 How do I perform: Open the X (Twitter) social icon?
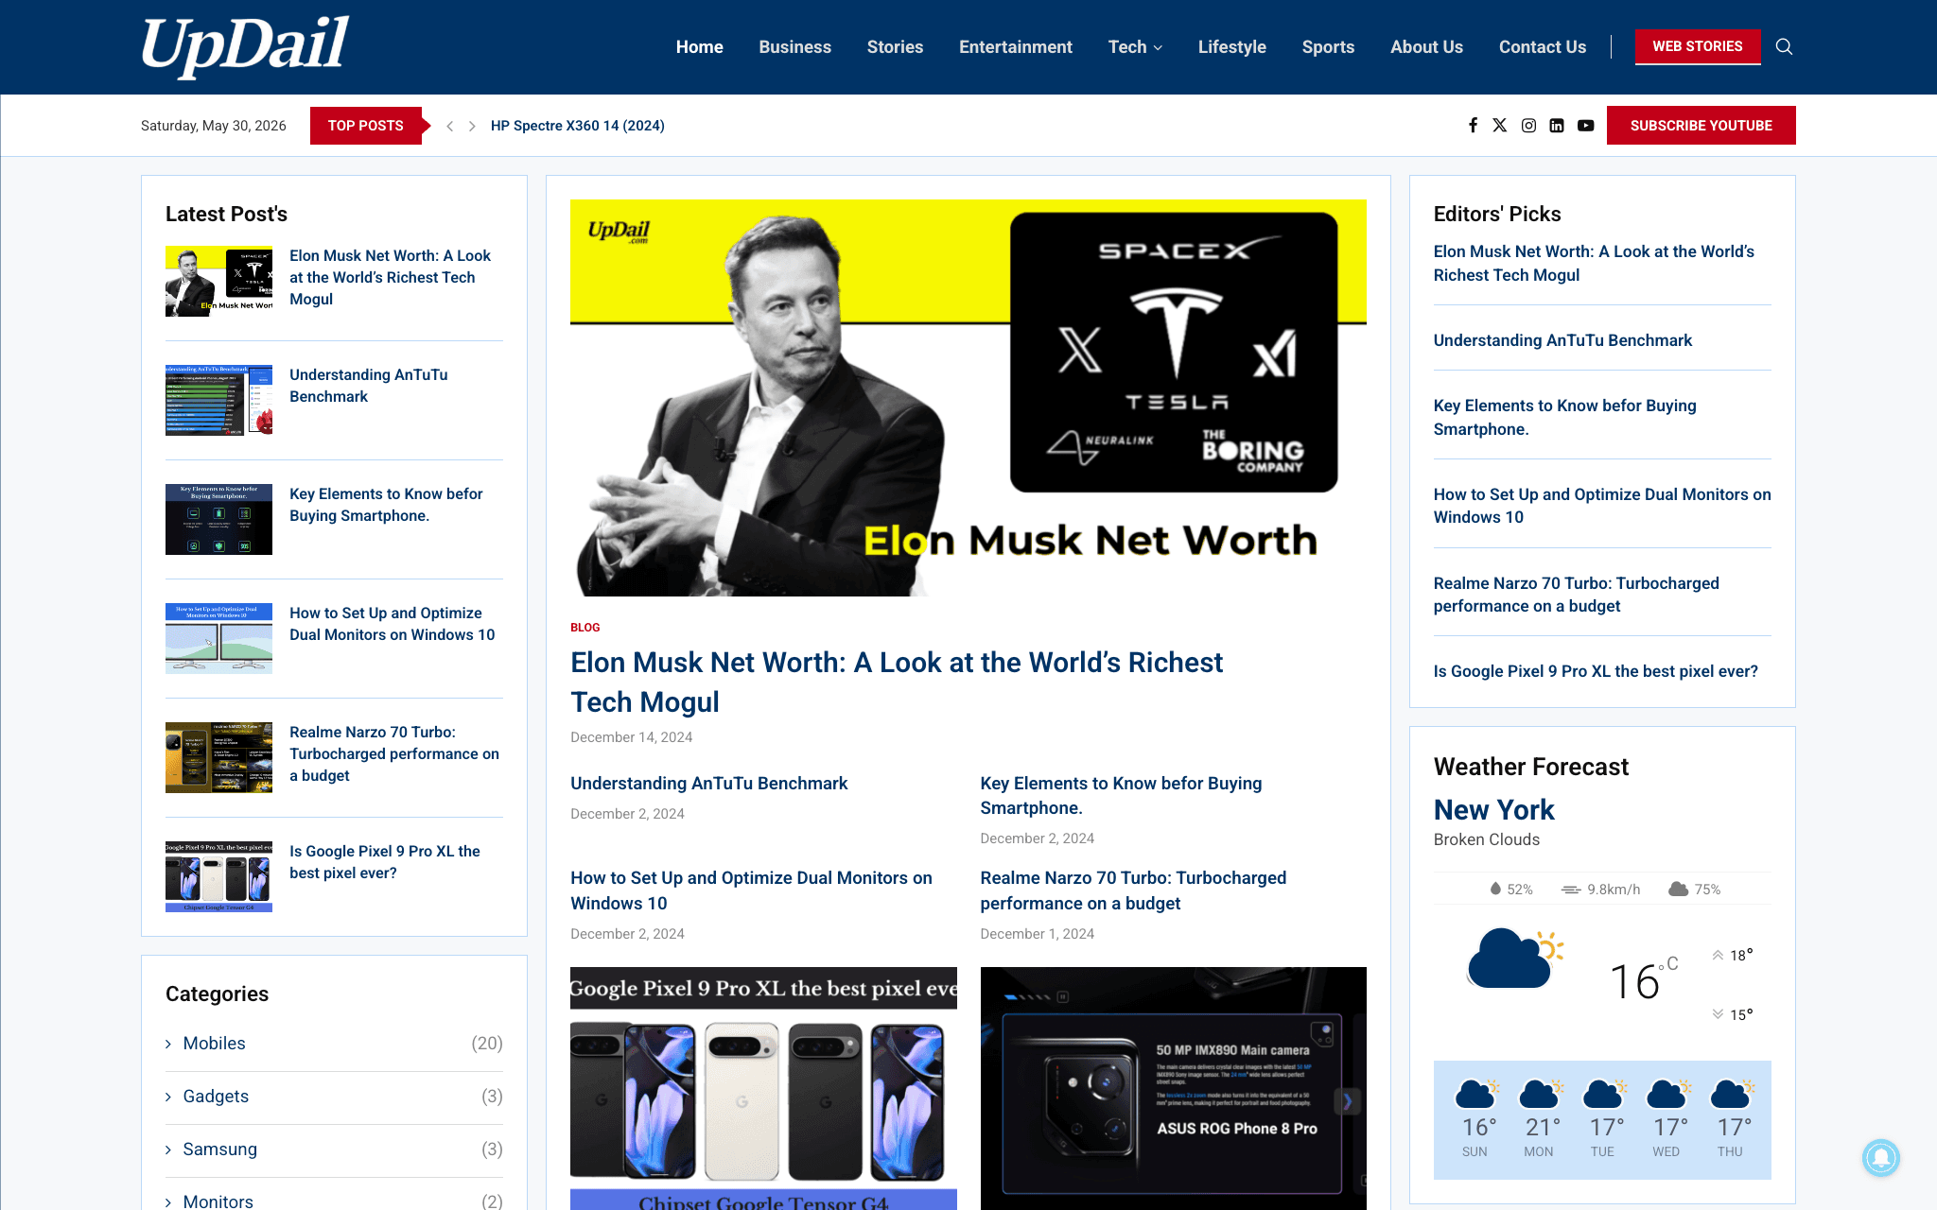[1500, 125]
